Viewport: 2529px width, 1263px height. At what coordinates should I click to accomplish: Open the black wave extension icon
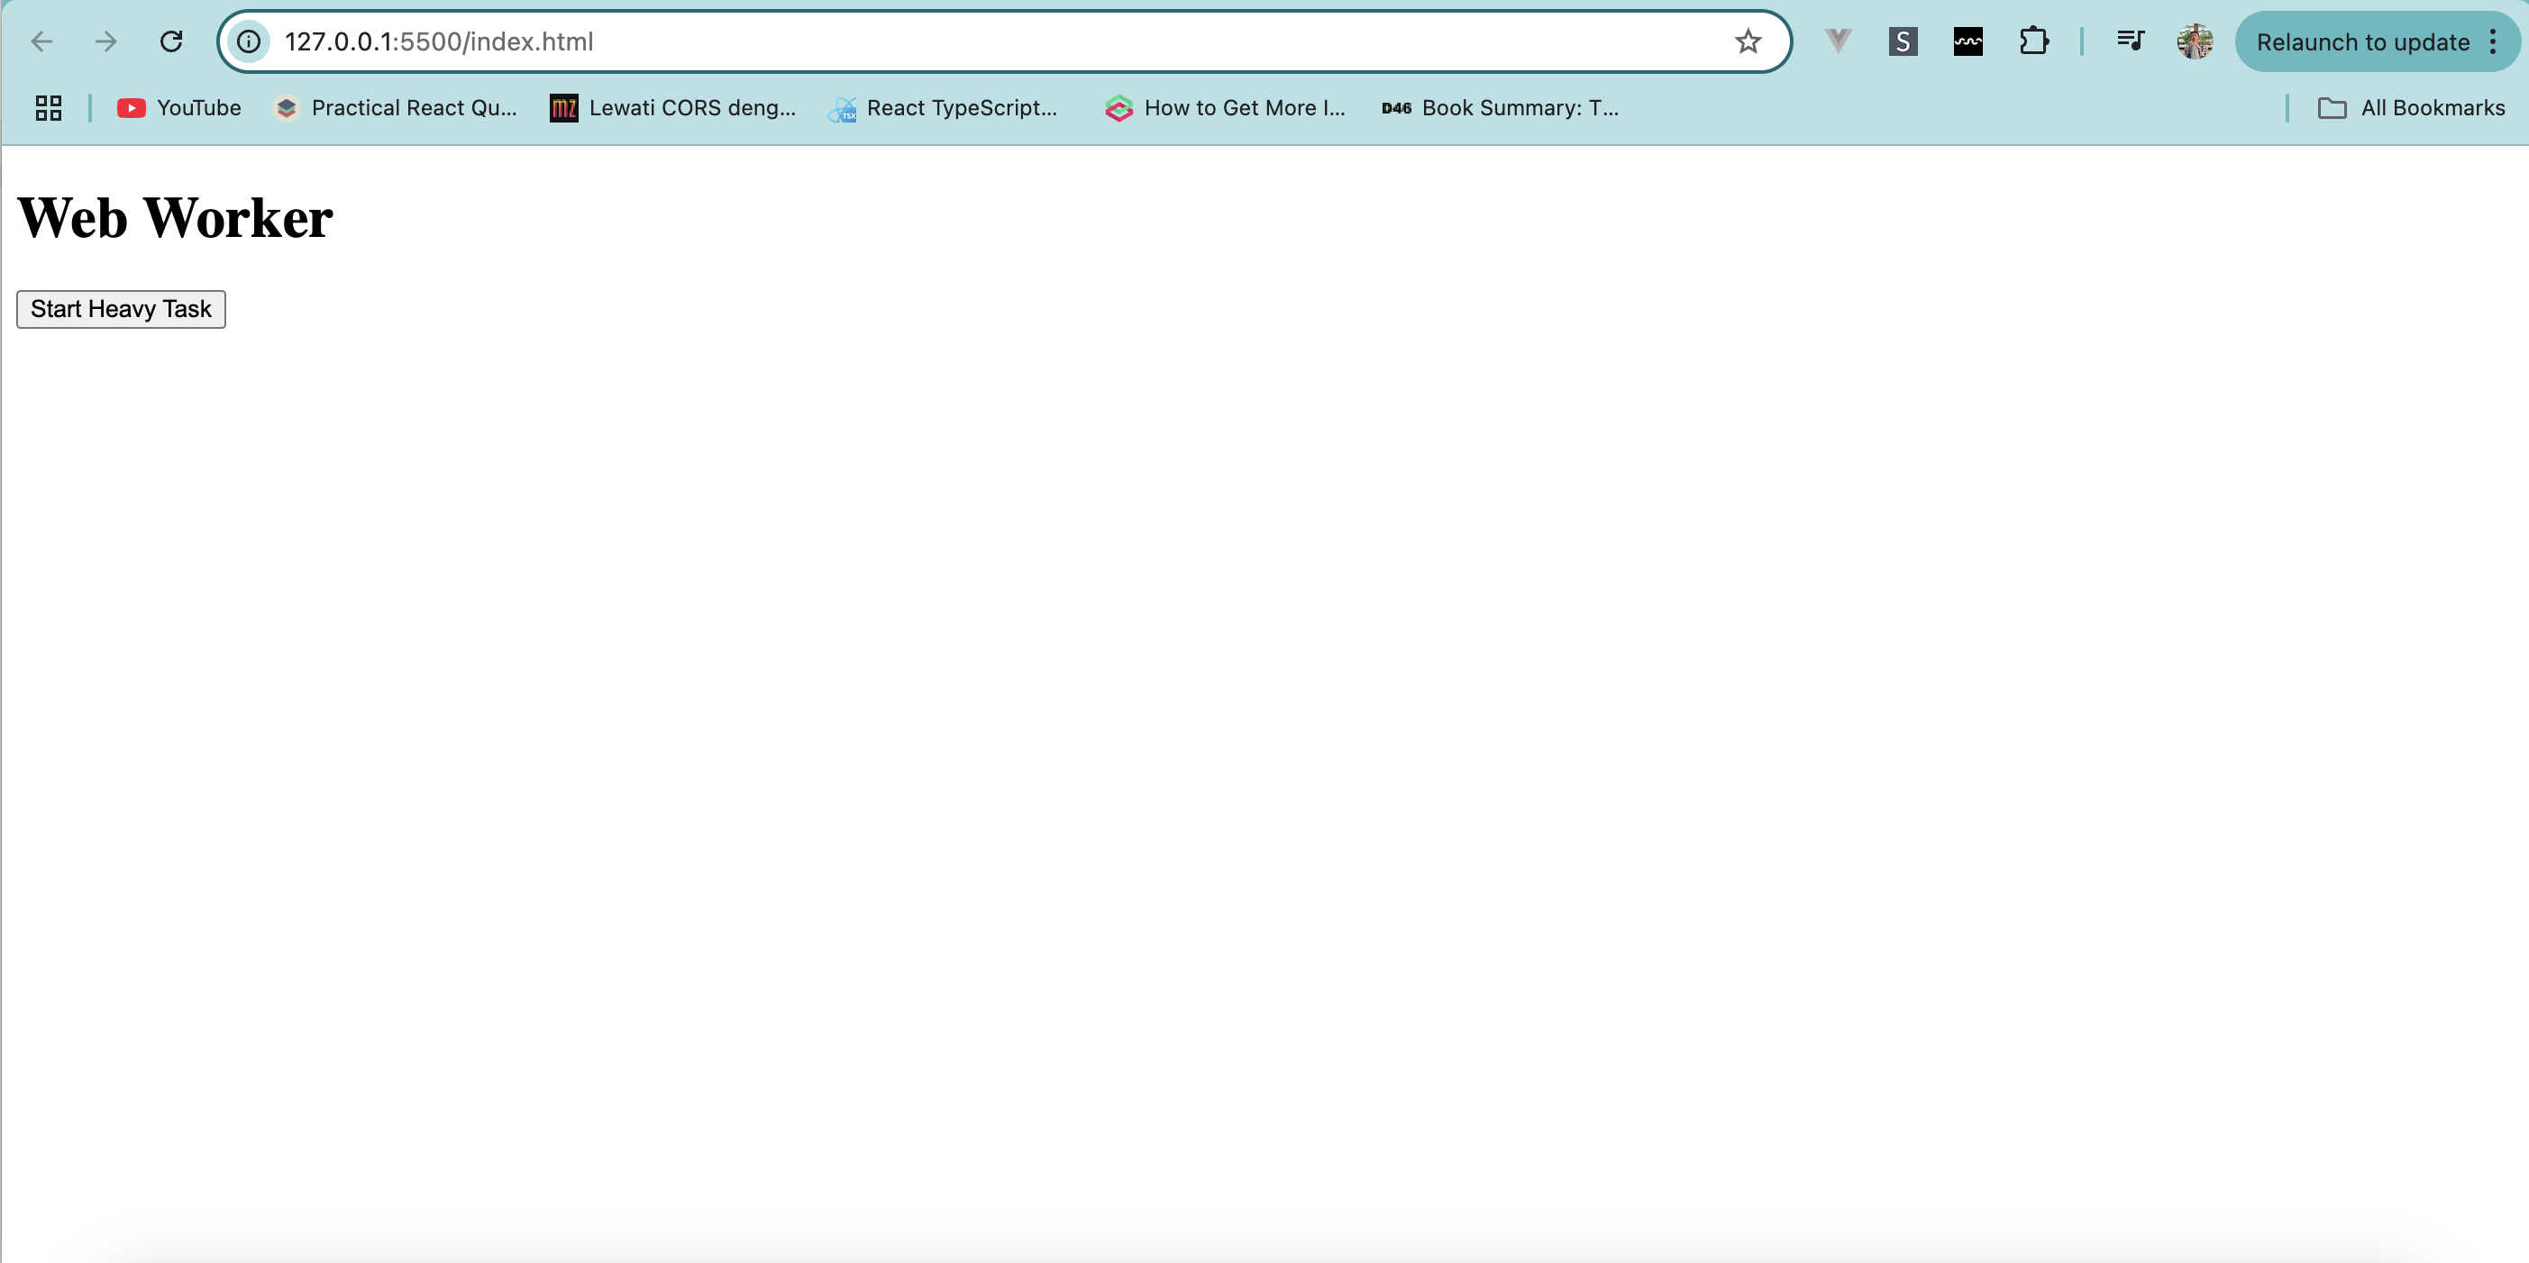coord(1968,41)
